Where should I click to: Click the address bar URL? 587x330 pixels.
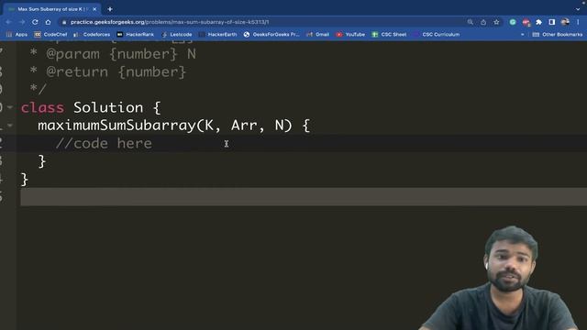170,22
